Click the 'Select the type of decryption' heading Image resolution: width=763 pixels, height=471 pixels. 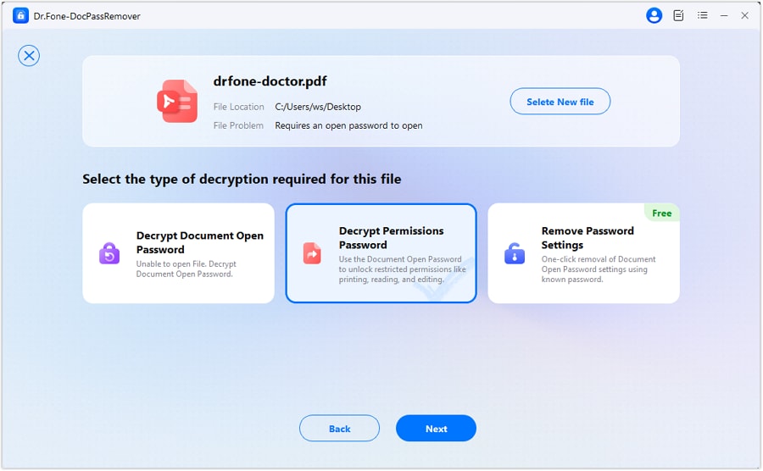click(x=242, y=179)
